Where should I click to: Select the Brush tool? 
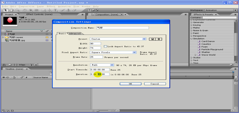pos(63,10)
